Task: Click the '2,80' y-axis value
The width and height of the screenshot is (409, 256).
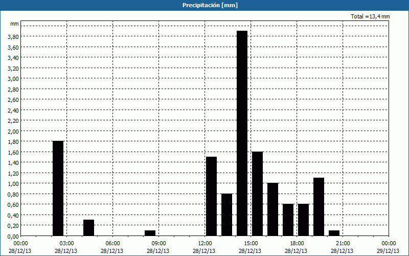Action: pos(13,89)
